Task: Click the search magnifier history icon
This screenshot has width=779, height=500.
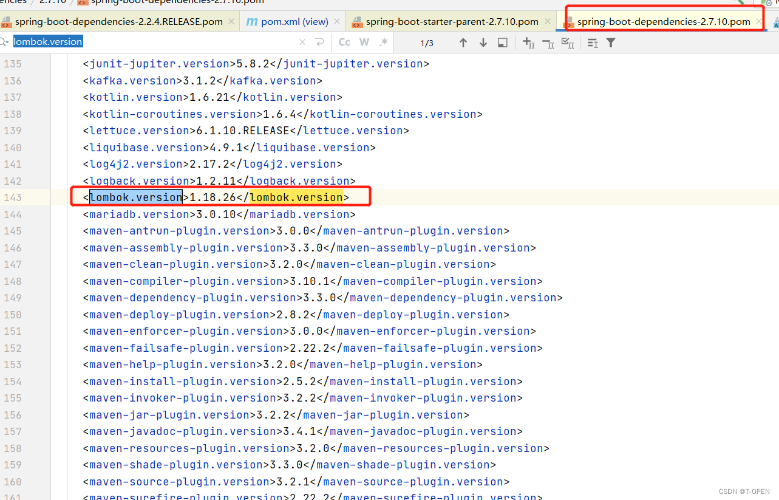Action: 5,42
